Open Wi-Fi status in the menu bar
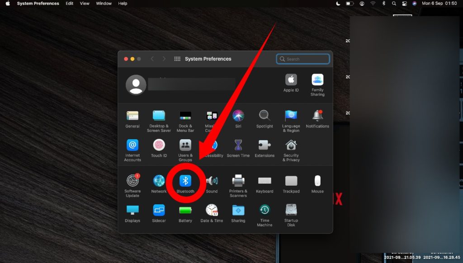 (373, 4)
